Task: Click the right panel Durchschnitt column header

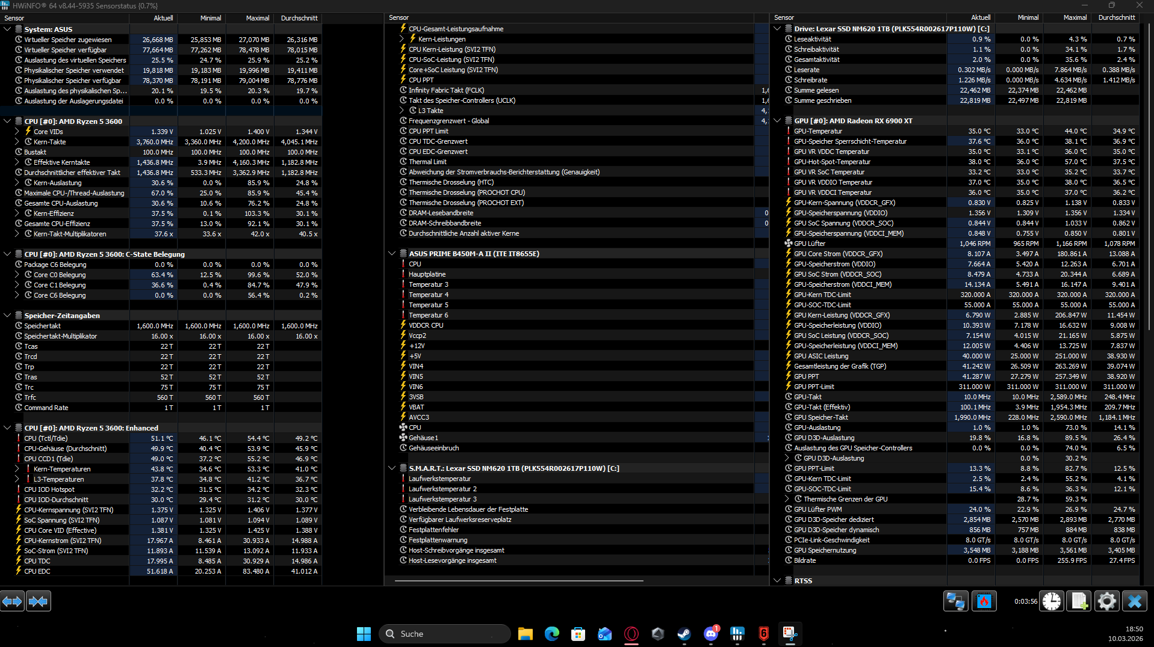Action: coord(1115,17)
